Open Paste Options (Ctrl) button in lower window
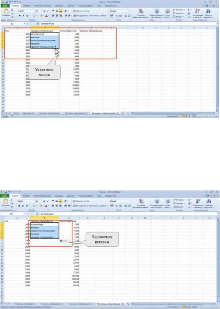Screen dimensions: 220x309 click(64, 241)
